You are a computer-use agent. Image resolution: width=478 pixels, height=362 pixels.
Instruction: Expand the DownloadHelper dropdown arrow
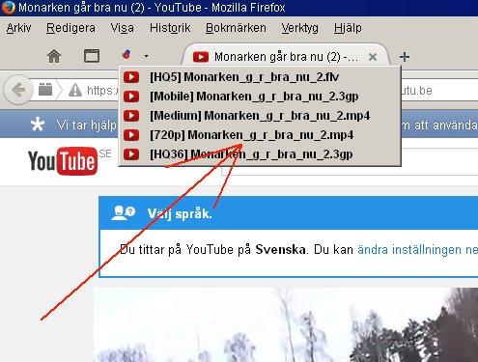pos(146,56)
